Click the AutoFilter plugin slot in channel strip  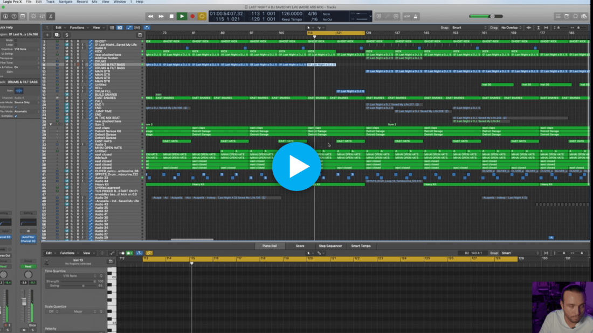click(x=28, y=237)
